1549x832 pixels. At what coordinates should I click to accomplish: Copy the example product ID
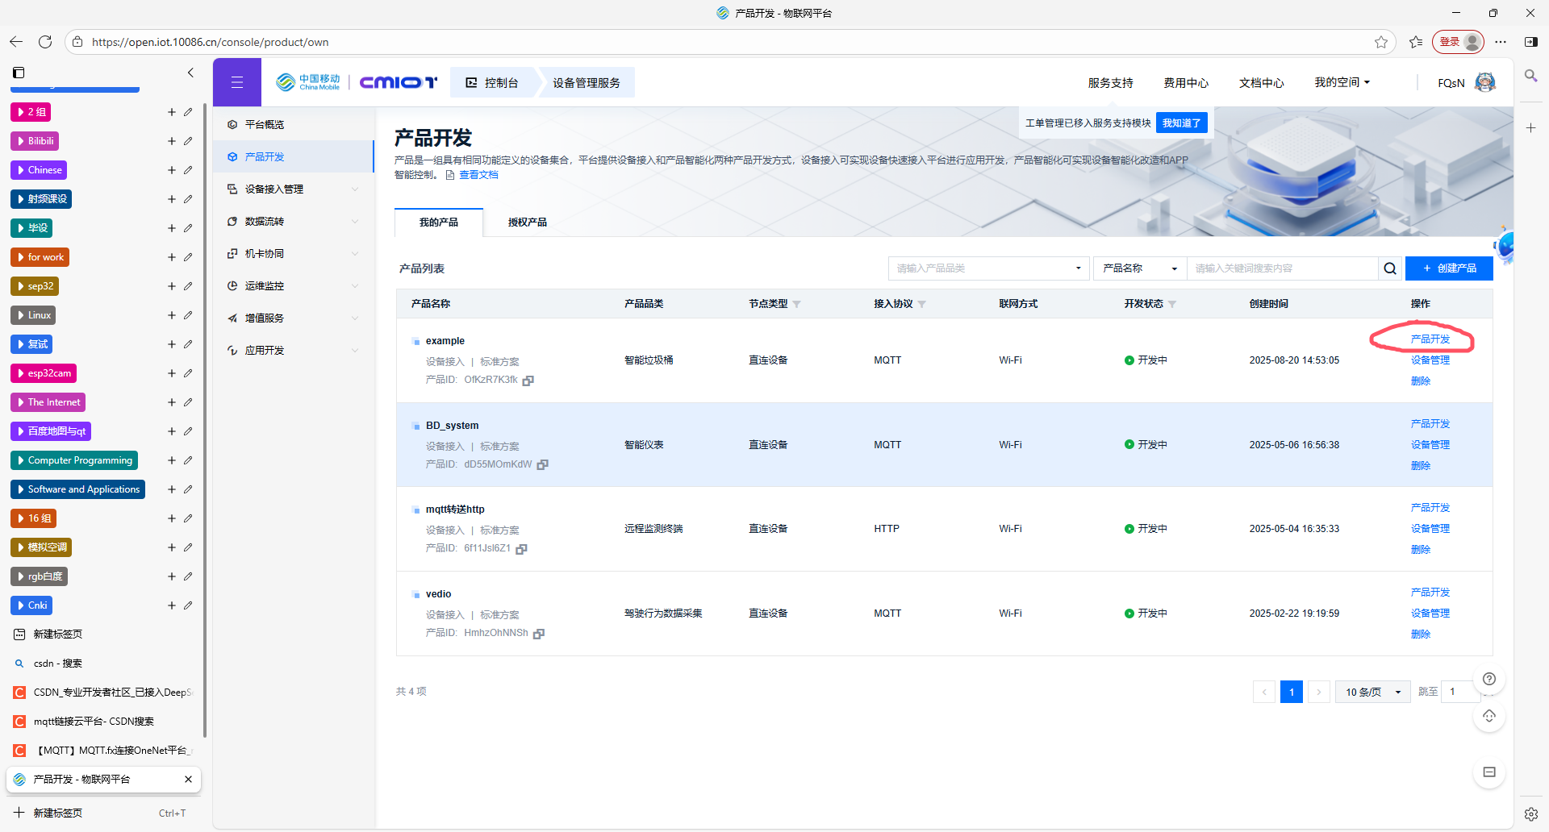pos(528,380)
